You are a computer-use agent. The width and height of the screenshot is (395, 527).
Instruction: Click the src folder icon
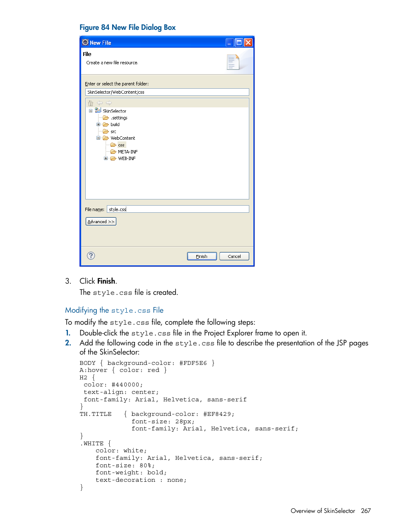pos(106,131)
